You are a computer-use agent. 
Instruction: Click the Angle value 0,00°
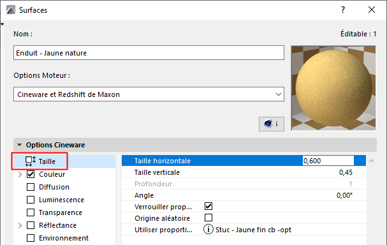[344, 195]
